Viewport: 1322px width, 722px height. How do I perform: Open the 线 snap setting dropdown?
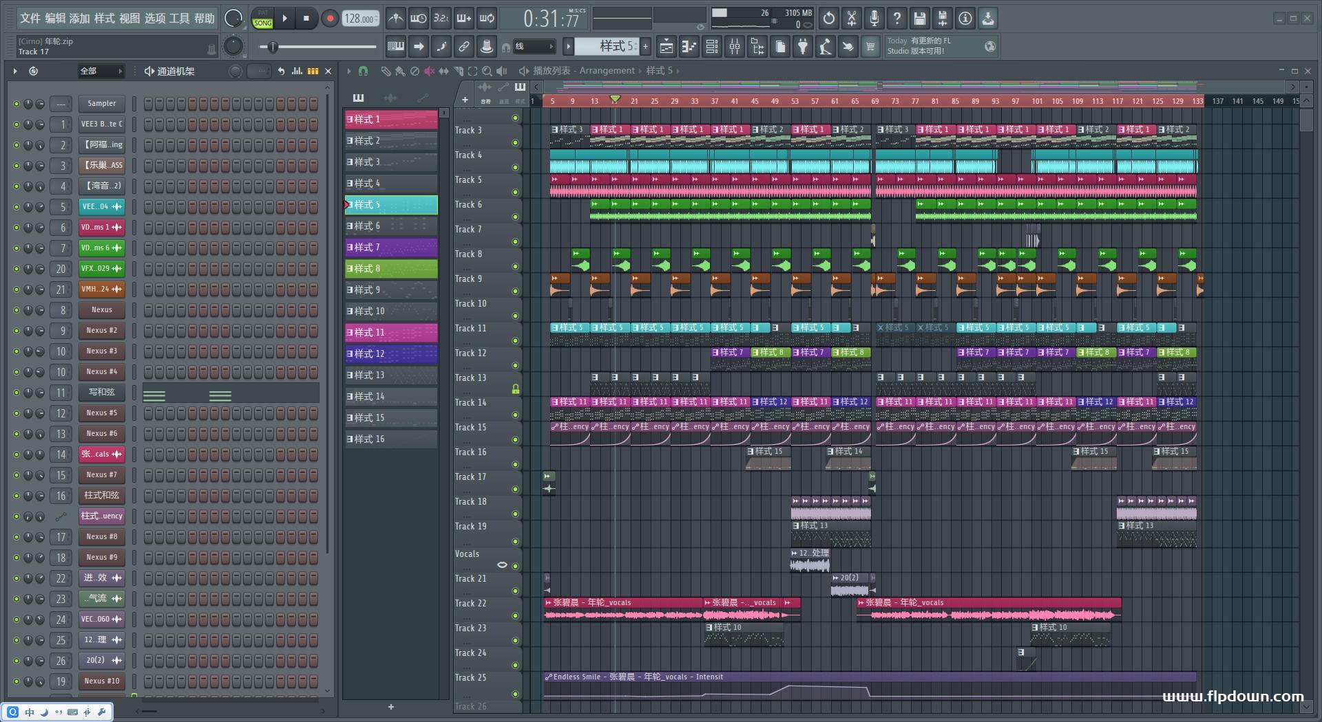tap(534, 47)
